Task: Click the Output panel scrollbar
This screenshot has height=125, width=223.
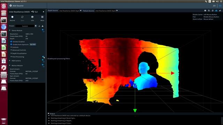Action: pyautogui.click(x=222, y=120)
